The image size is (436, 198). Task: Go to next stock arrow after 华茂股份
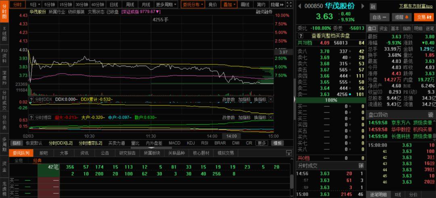point(362,6)
